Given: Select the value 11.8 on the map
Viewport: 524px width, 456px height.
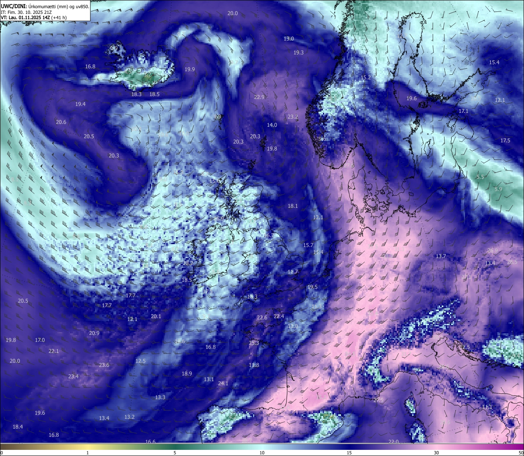Looking at the screenshot, I should pyautogui.click(x=254, y=365).
